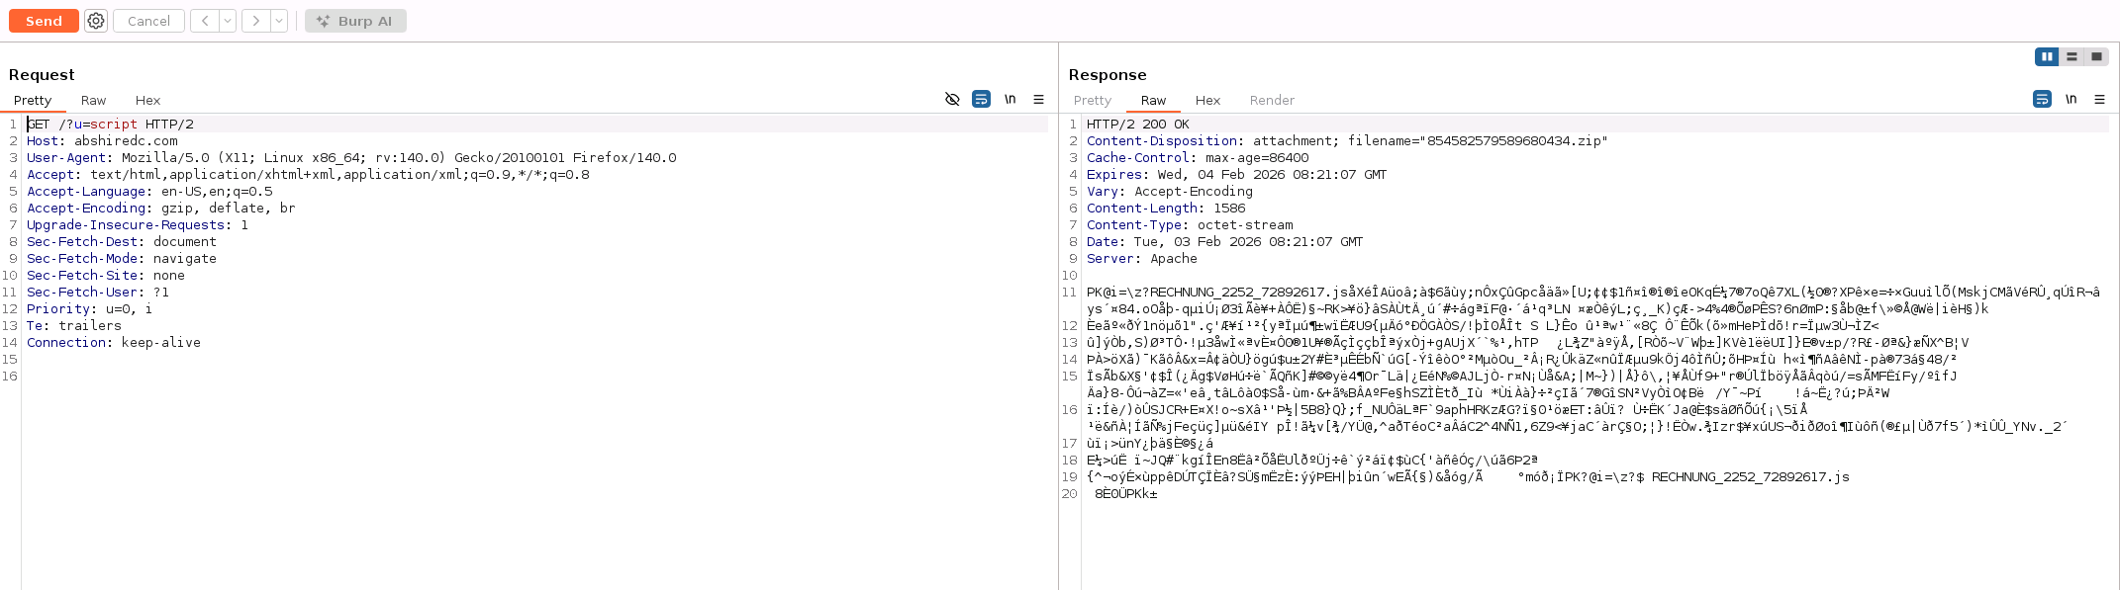Viewport: 2120px width, 590px height.
Task: Open the Request panel hamburger menu
Action: pos(1038,99)
